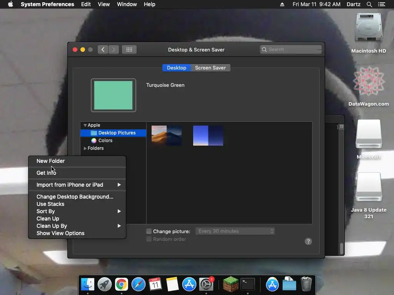Click the small split icon in background window
The height and width of the screenshot is (295, 394).
[342, 126]
